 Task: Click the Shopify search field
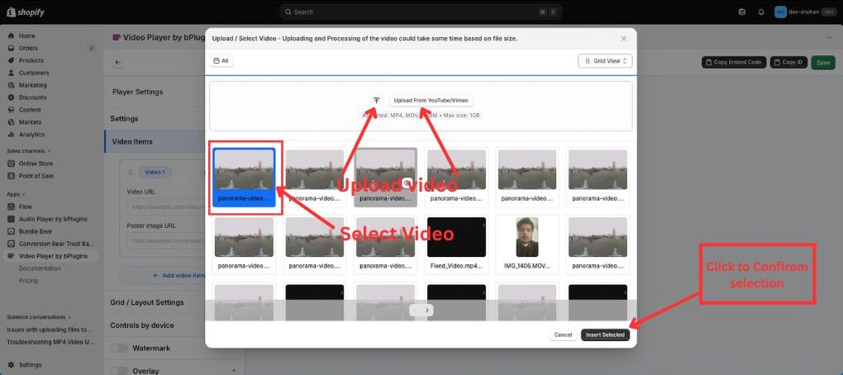(421, 12)
